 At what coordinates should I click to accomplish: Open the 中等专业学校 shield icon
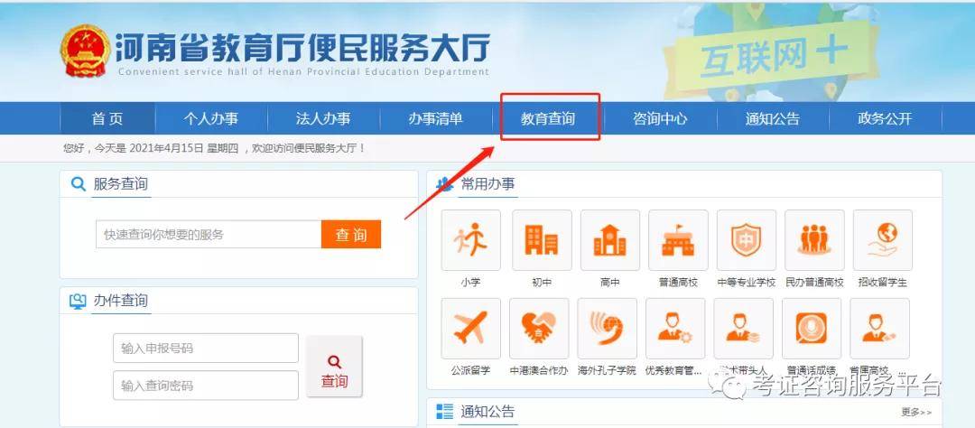tap(746, 240)
